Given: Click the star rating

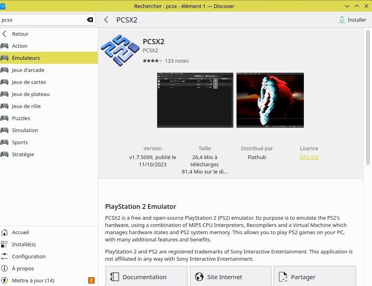Looking at the screenshot, I should point(153,61).
